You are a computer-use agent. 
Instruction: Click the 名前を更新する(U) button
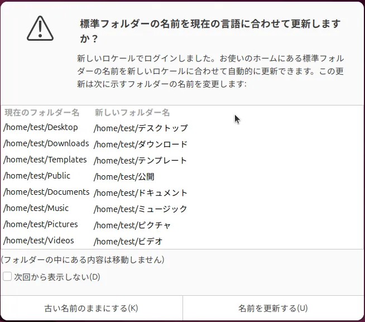(273, 308)
